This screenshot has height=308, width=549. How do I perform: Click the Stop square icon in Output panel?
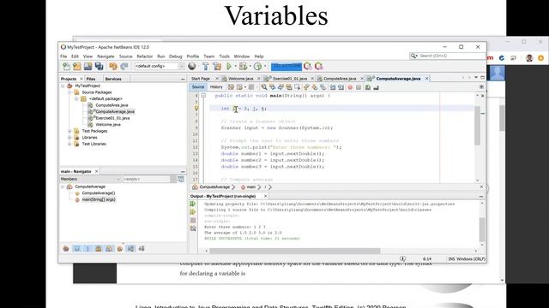(x=193, y=221)
